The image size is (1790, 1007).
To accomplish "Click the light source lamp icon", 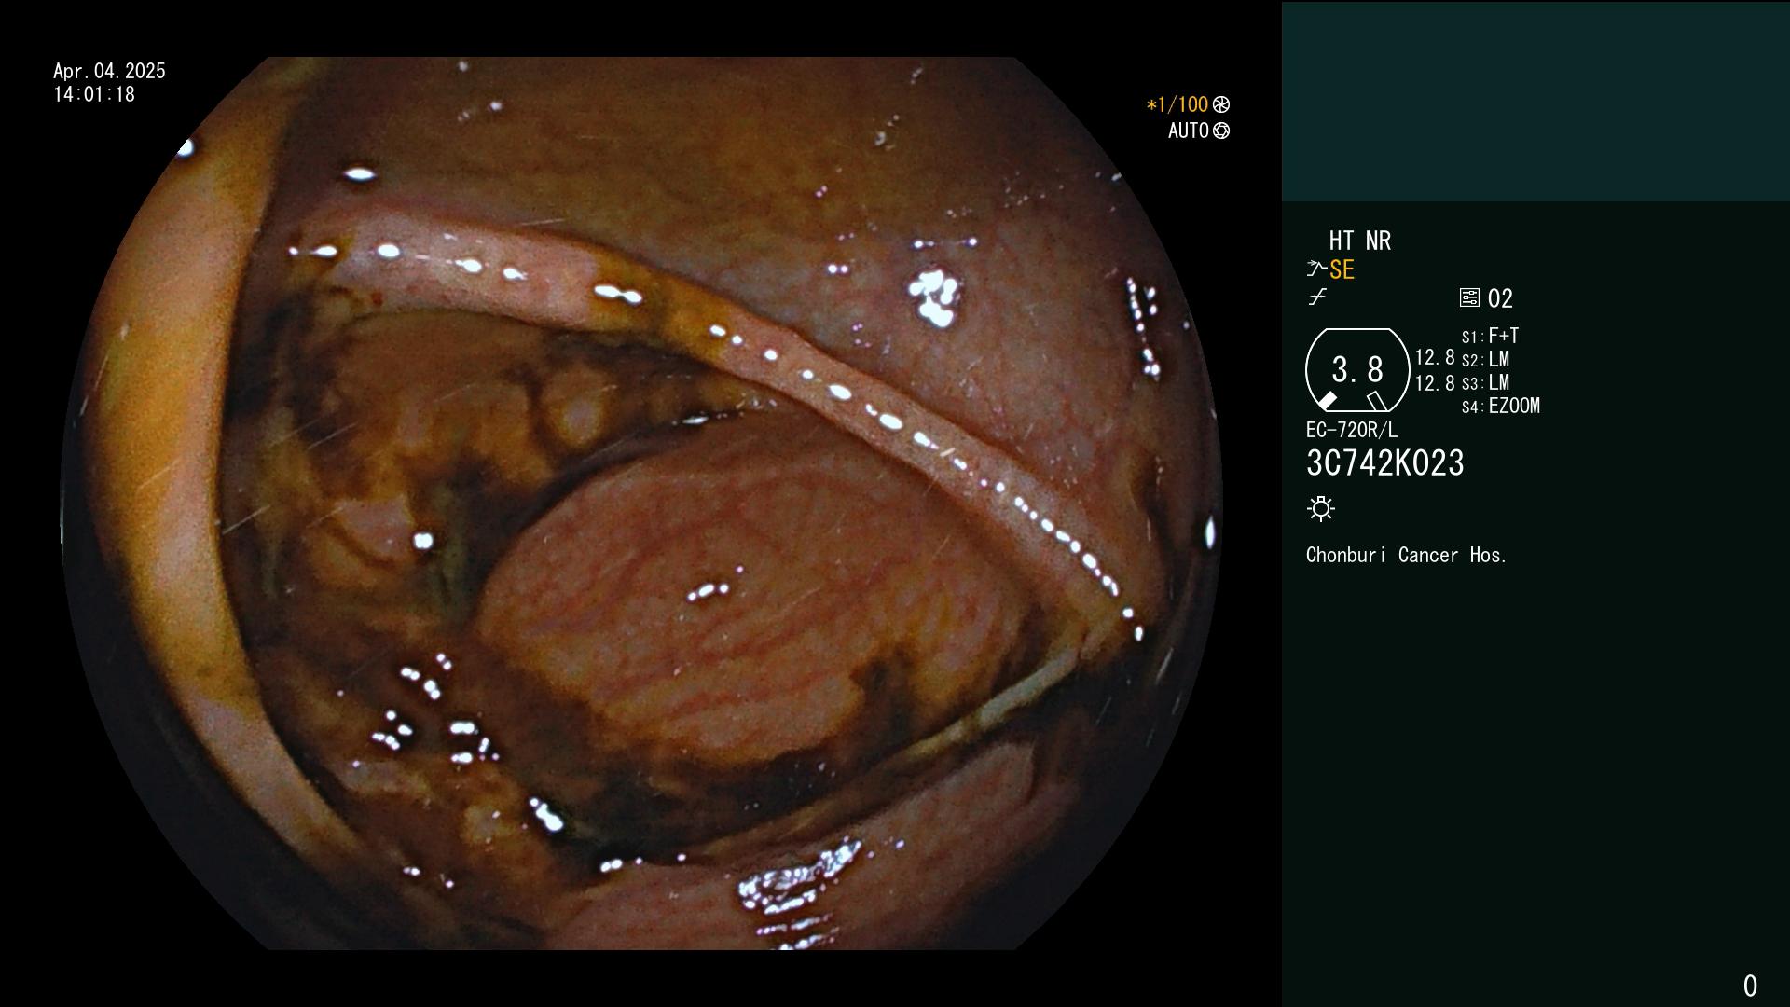I will coord(1321,508).
